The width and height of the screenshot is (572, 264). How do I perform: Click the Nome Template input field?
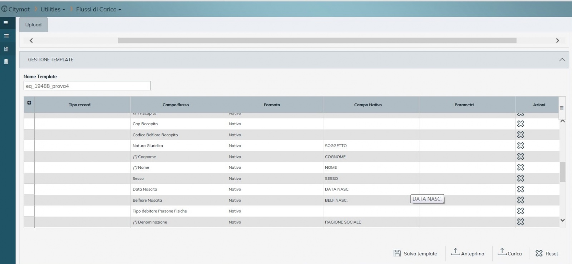87,86
